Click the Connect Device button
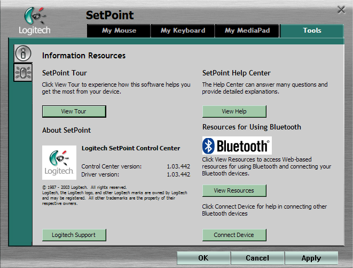Screen dimensions: 353x268 [234, 235]
